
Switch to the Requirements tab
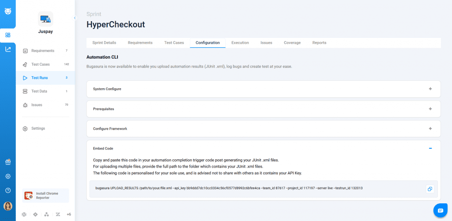tap(140, 43)
